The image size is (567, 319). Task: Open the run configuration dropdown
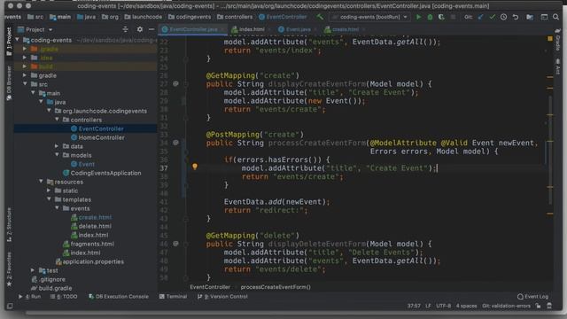coord(370,17)
